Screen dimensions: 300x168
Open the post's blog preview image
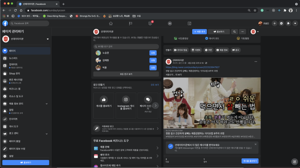pos(212,103)
